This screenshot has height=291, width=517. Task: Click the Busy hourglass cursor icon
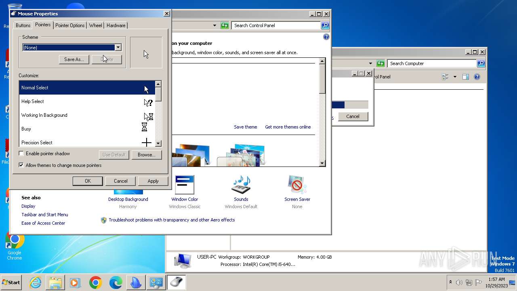click(144, 127)
